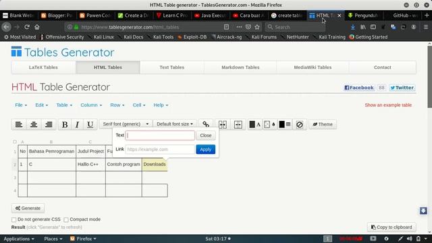The height and width of the screenshot is (243, 432).
Task: Expand the Help menu
Action: pos(161,105)
